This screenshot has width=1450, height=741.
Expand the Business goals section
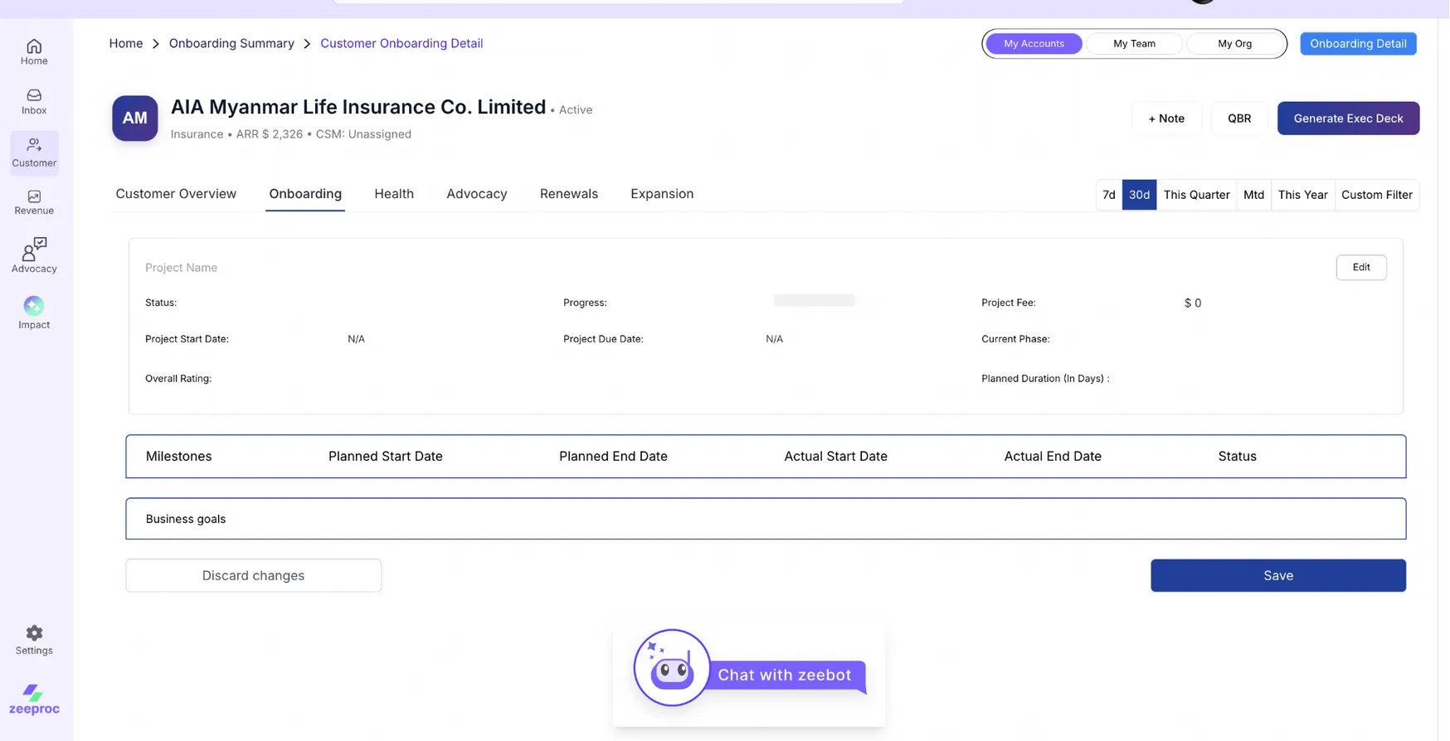click(x=765, y=519)
